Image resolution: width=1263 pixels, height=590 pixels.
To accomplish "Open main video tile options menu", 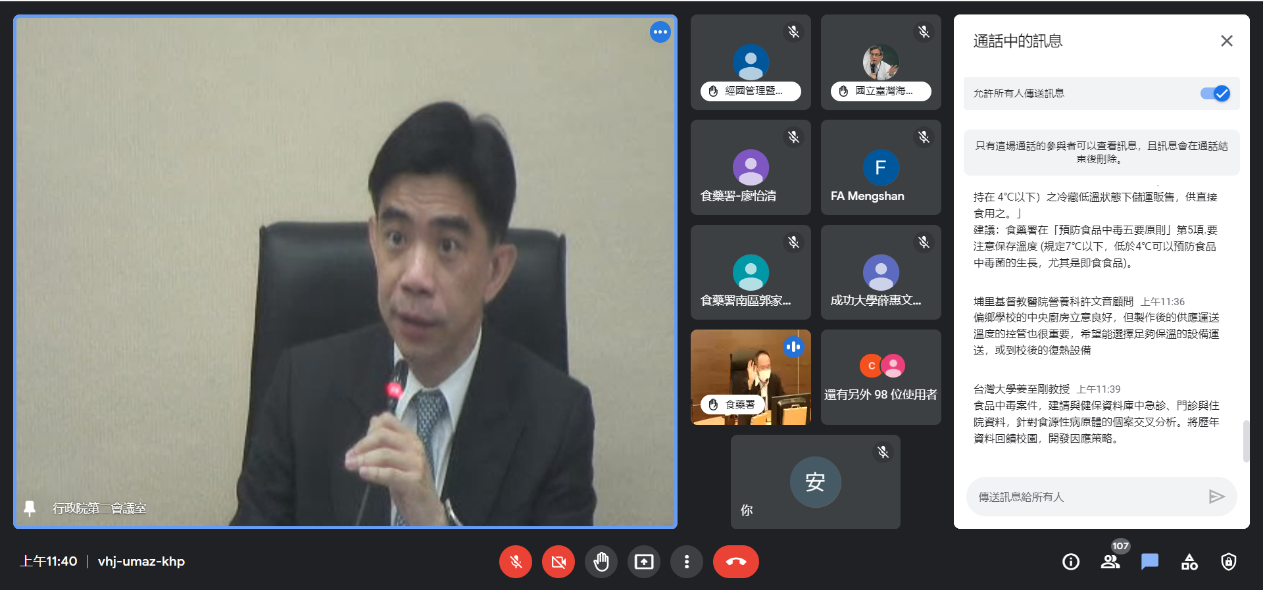I will [x=660, y=32].
